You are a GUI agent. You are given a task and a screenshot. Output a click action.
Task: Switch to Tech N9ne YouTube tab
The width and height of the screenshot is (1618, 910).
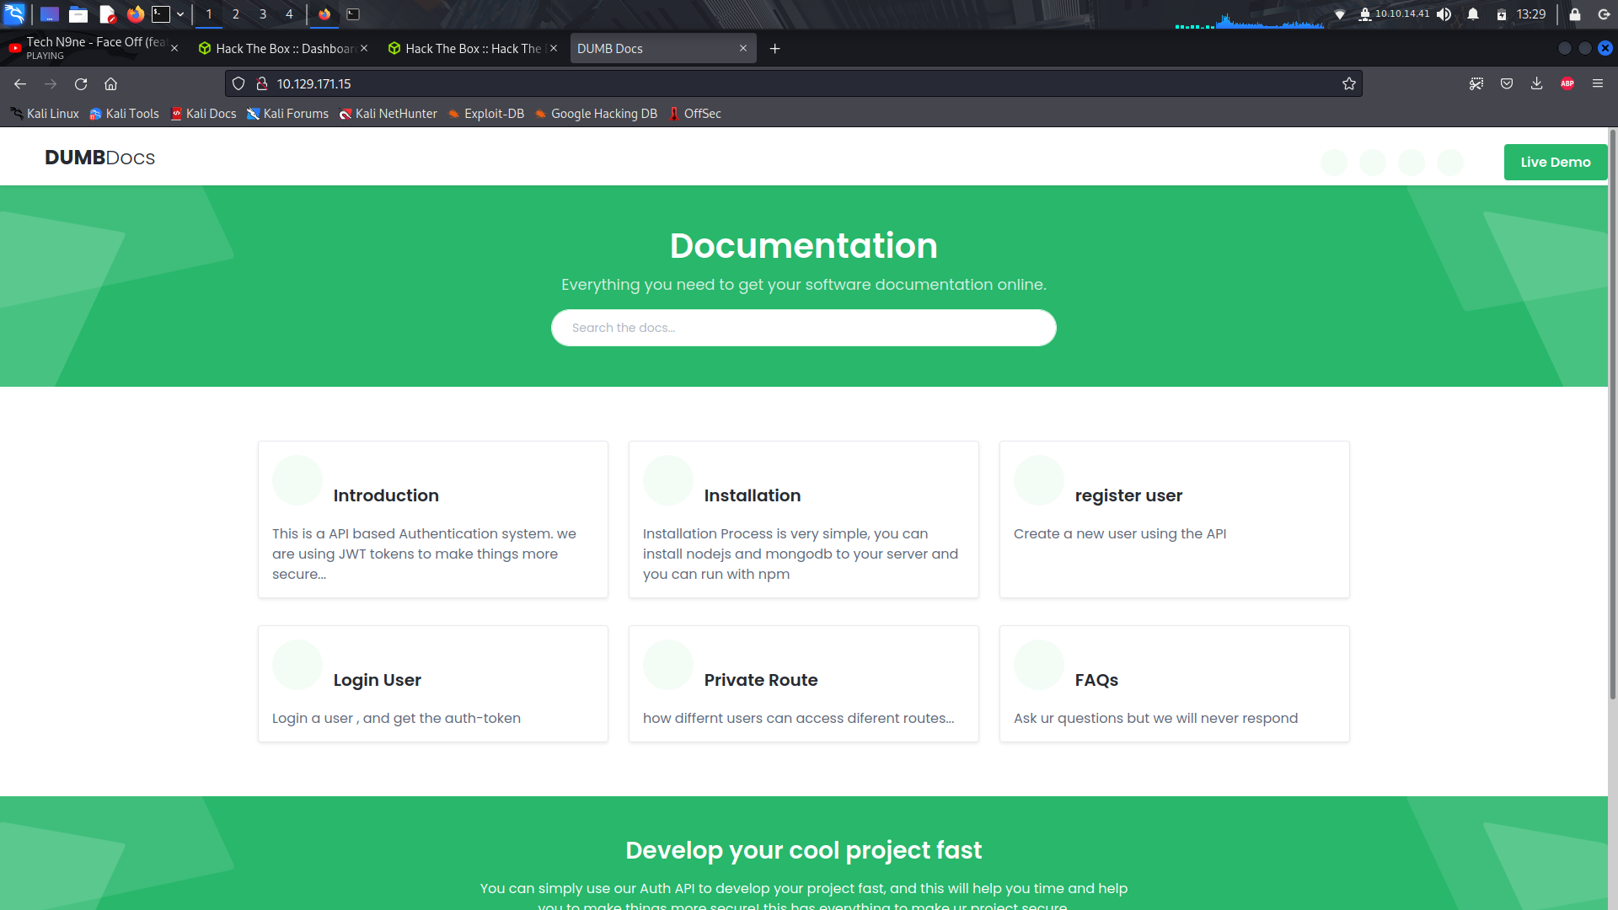88,48
